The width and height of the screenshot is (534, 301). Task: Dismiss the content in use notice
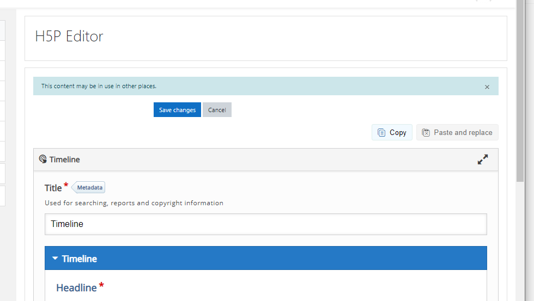click(487, 87)
